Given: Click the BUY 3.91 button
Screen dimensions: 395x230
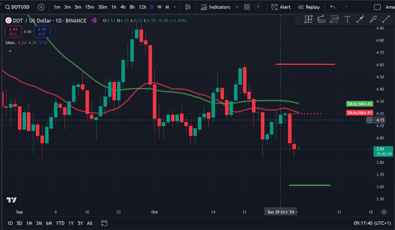Looking at the screenshot, I should (42, 32).
